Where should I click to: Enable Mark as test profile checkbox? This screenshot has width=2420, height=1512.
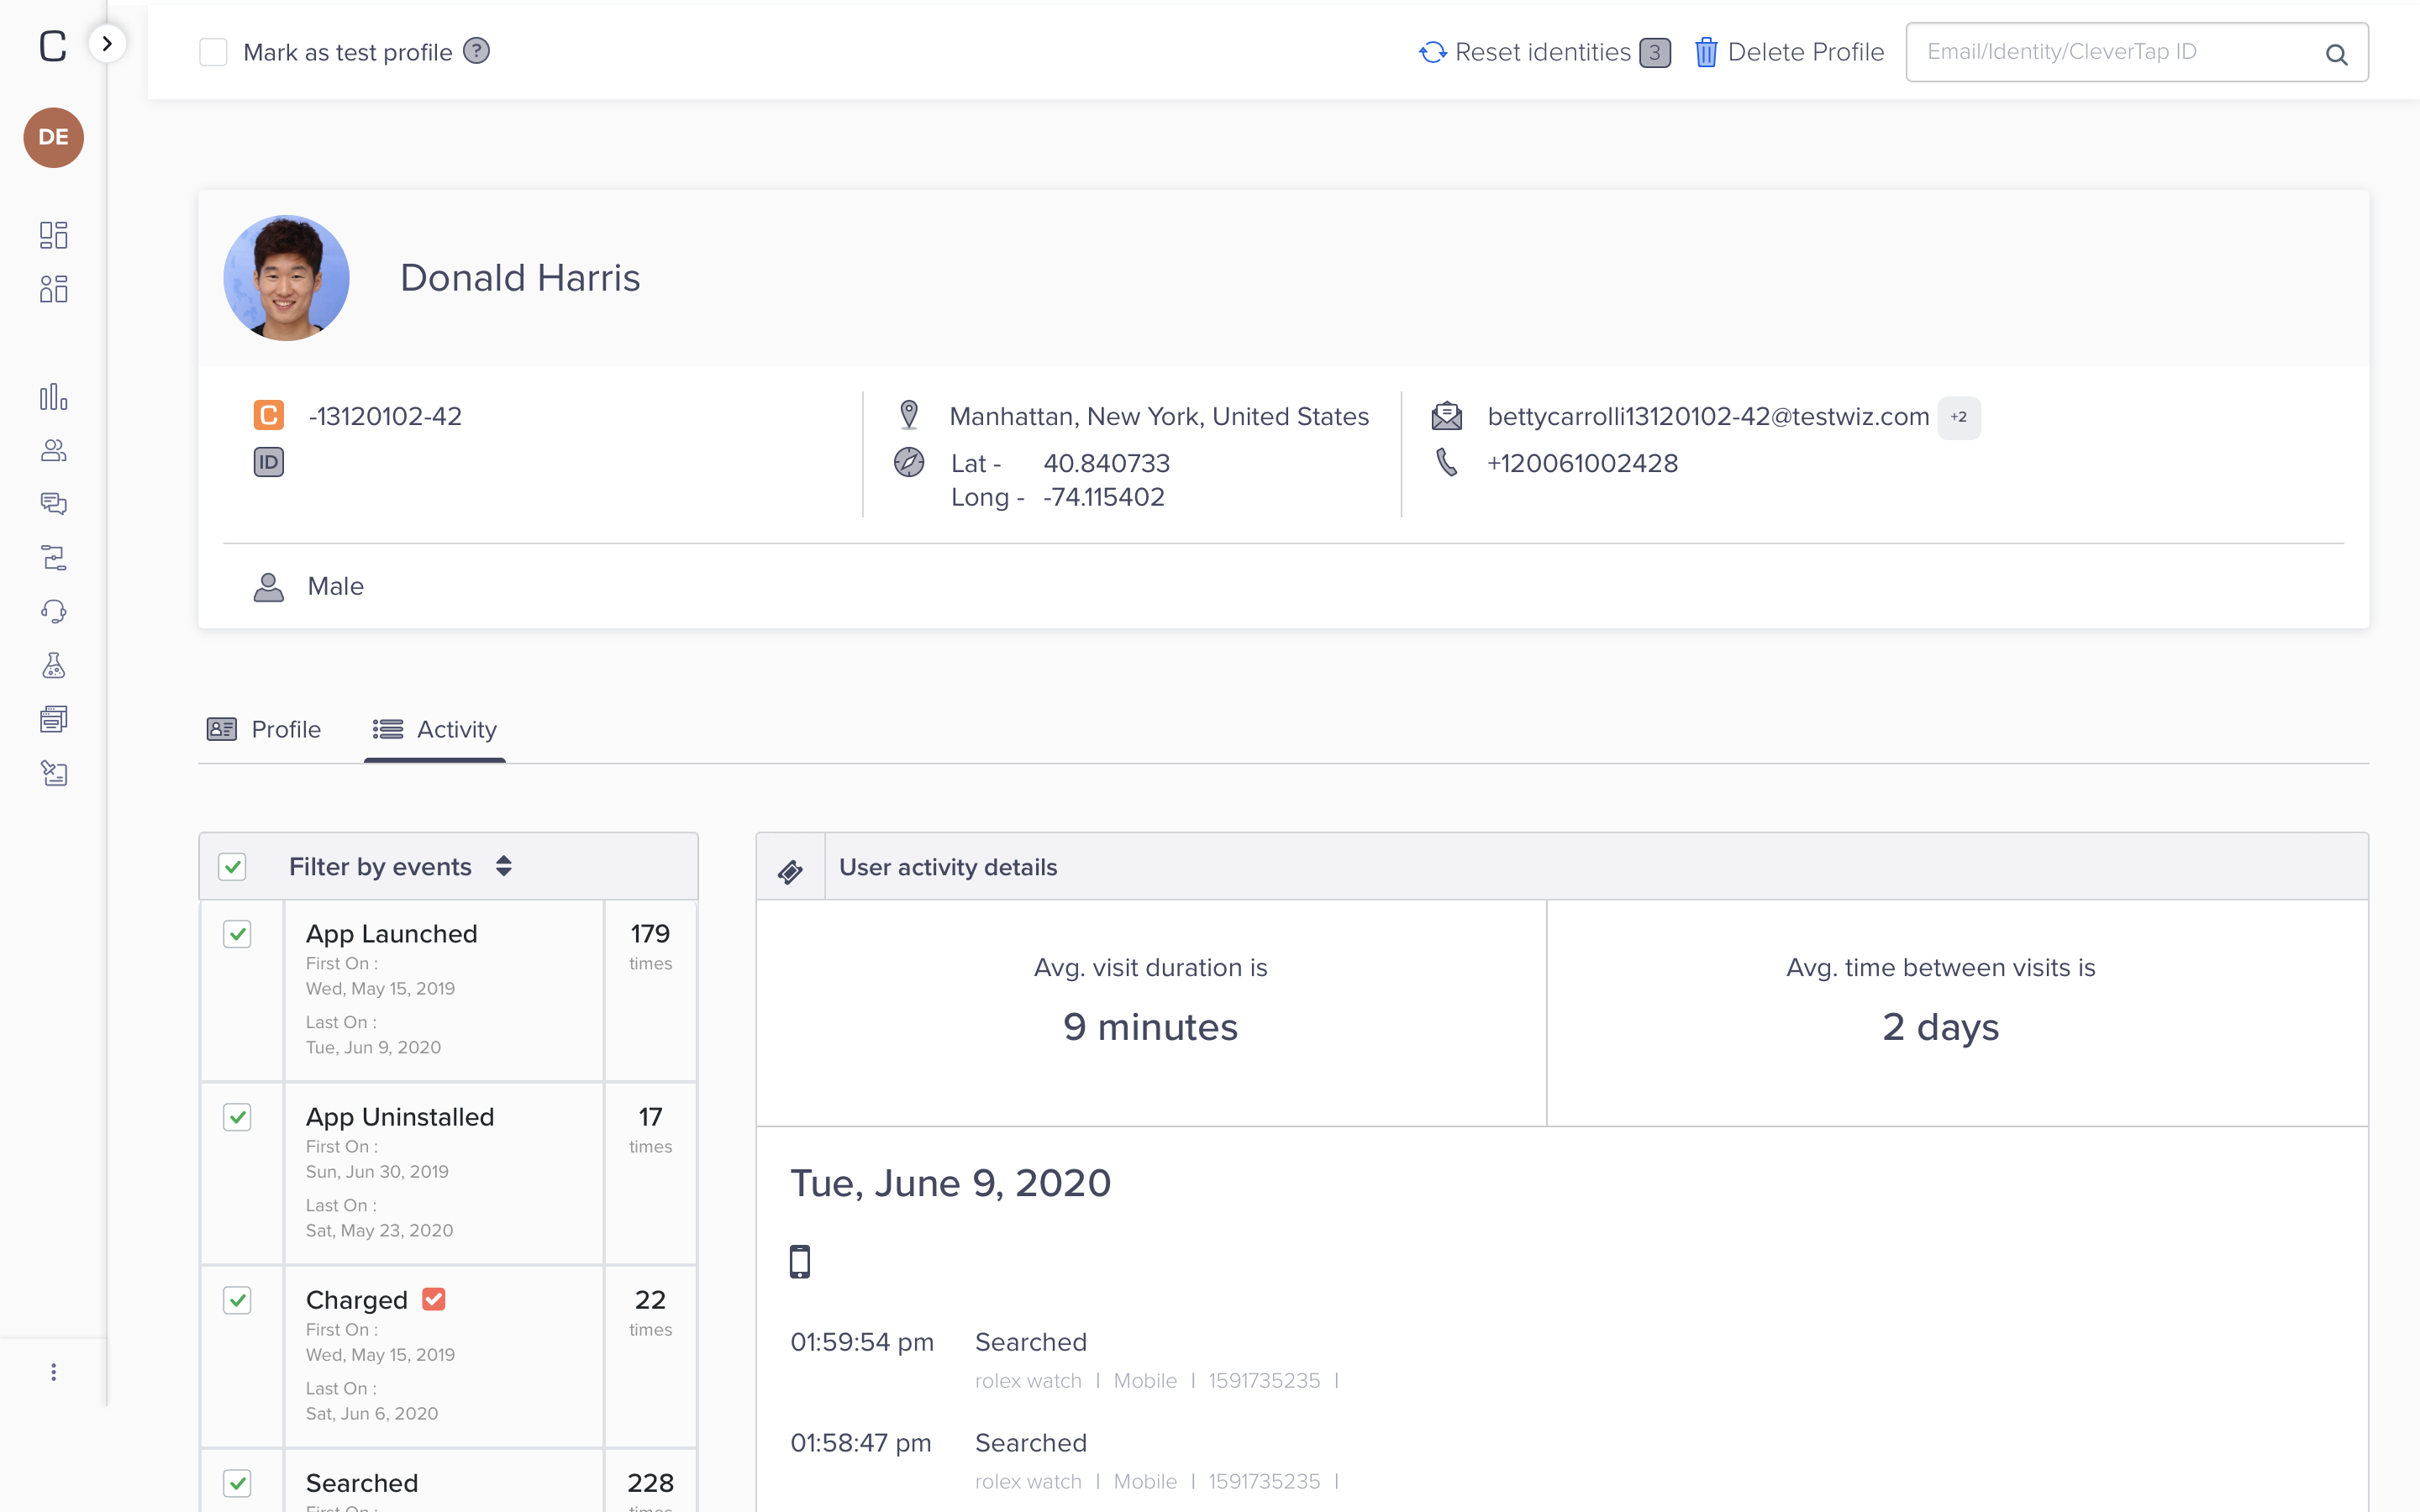pos(213,52)
